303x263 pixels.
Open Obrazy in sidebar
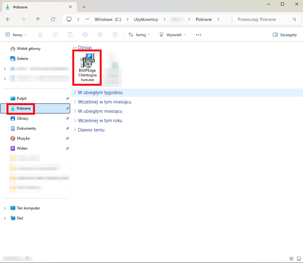tap(22, 118)
